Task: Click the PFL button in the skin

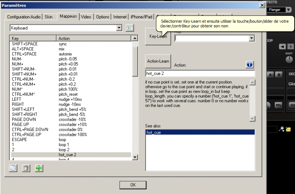Action: pyautogui.click(x=278, y=105)
